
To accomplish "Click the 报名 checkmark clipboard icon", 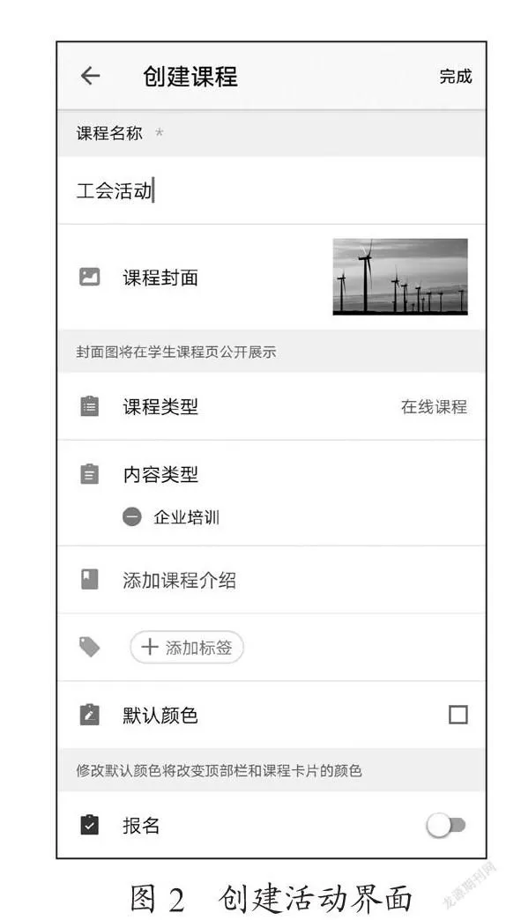I will [x=89, y=825].
